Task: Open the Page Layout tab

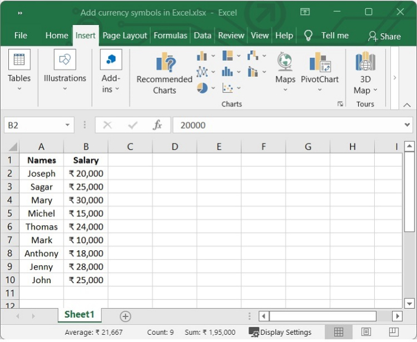Action: (125, 35)
